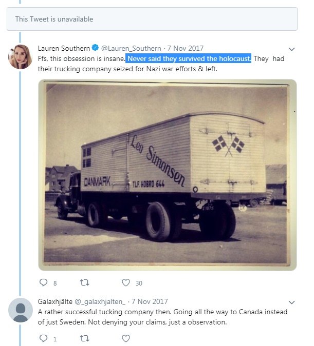314x346 pixels.
Task: Click Lauren's 7 Nov 2017 timestamp
Action: (187, 48)
